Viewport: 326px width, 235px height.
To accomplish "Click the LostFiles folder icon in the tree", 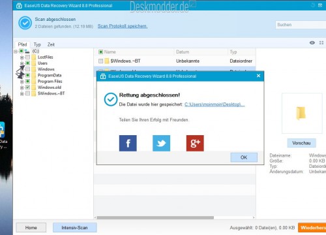I will point(34,57).
